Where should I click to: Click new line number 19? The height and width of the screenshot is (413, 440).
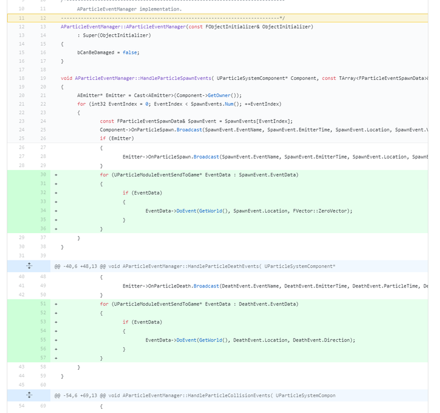pyautogui.click(x=43, y=78)
